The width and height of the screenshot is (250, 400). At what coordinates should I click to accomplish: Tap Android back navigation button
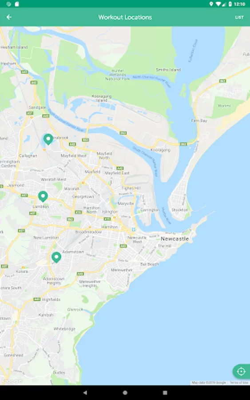[x=85, y=392]
